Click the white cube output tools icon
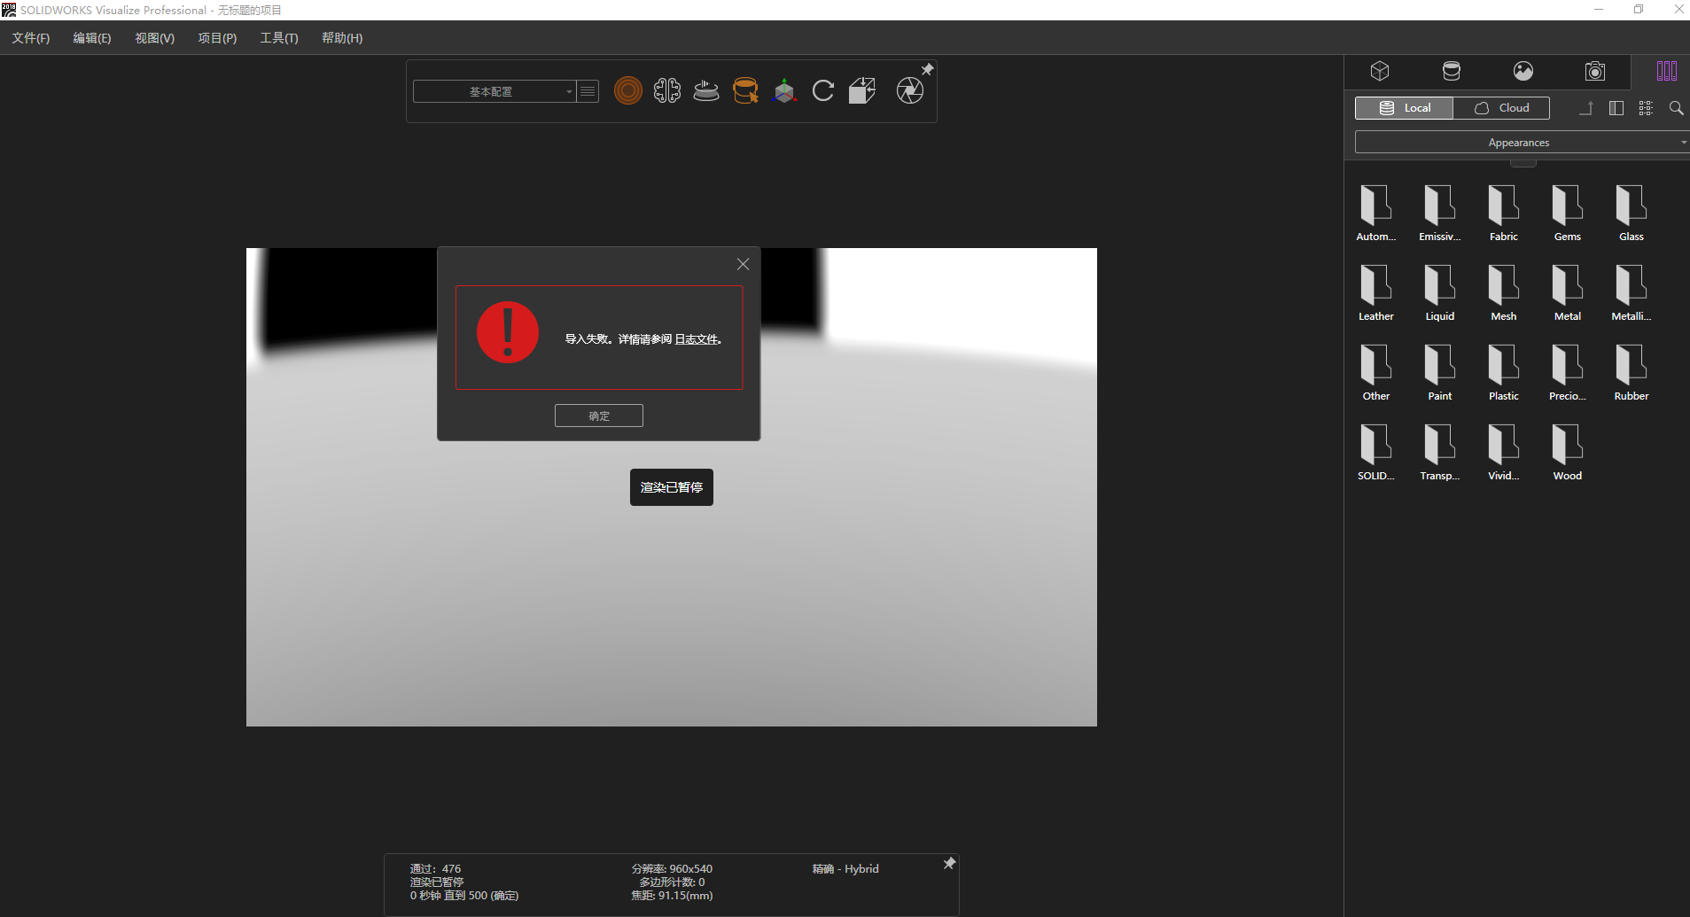 862,90
